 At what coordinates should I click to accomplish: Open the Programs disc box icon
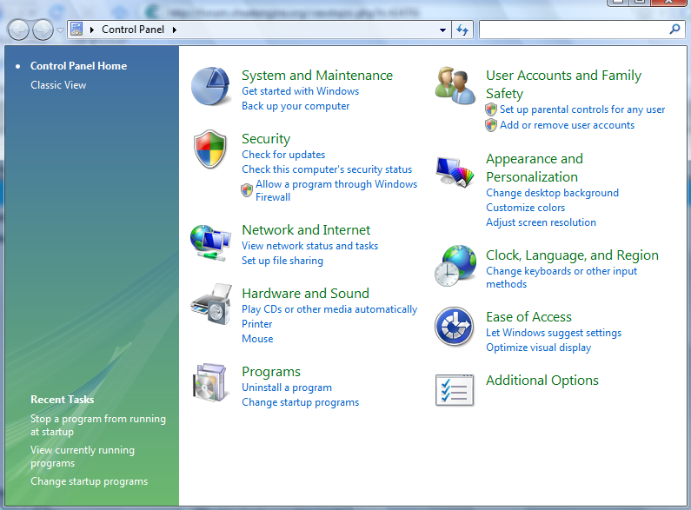tap(209, 382)
